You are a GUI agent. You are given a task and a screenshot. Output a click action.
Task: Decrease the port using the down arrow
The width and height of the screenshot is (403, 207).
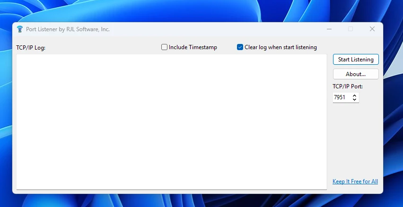pyautogui.click(x=355, y=100)
